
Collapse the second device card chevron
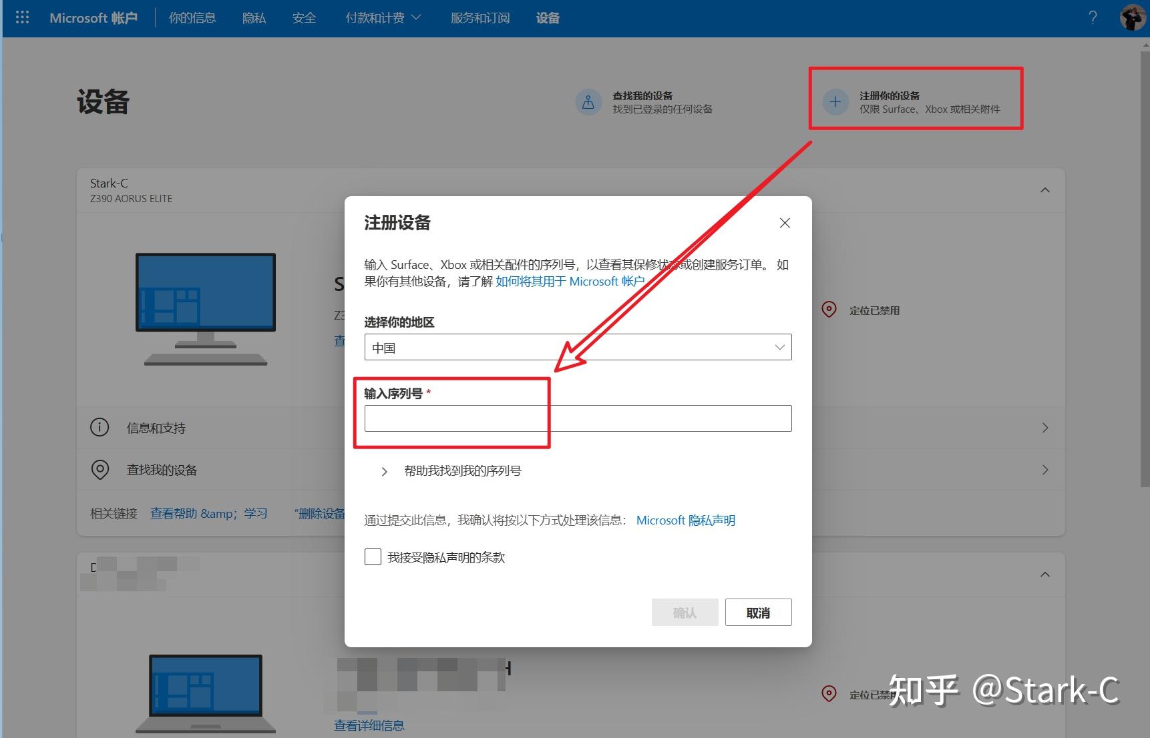(x=1045, y=575)
